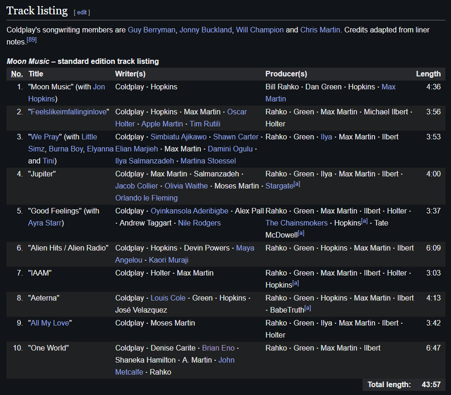Click the 43:57 total length value
The image size is (451, 395).
(x=431, y=385)
